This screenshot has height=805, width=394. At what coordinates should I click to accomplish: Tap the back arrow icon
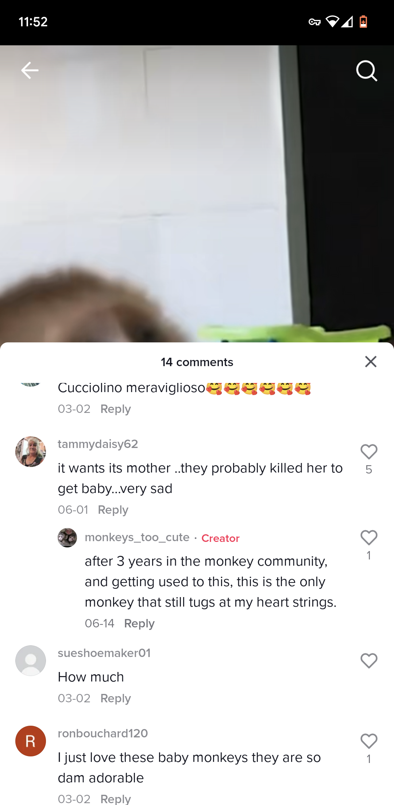(x=30, y=70)
